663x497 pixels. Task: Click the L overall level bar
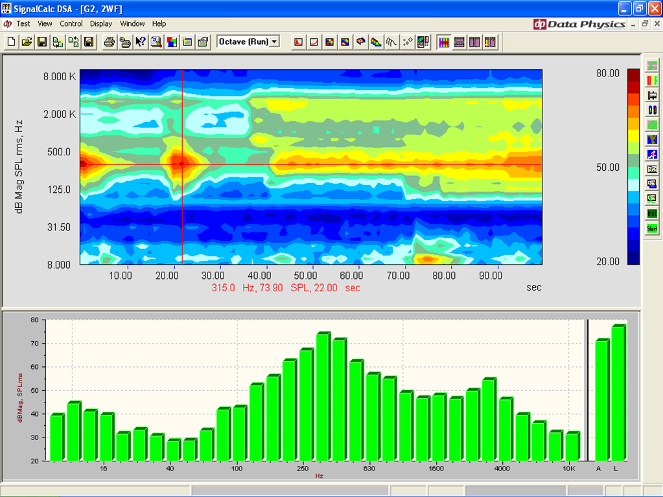[618, 392]
